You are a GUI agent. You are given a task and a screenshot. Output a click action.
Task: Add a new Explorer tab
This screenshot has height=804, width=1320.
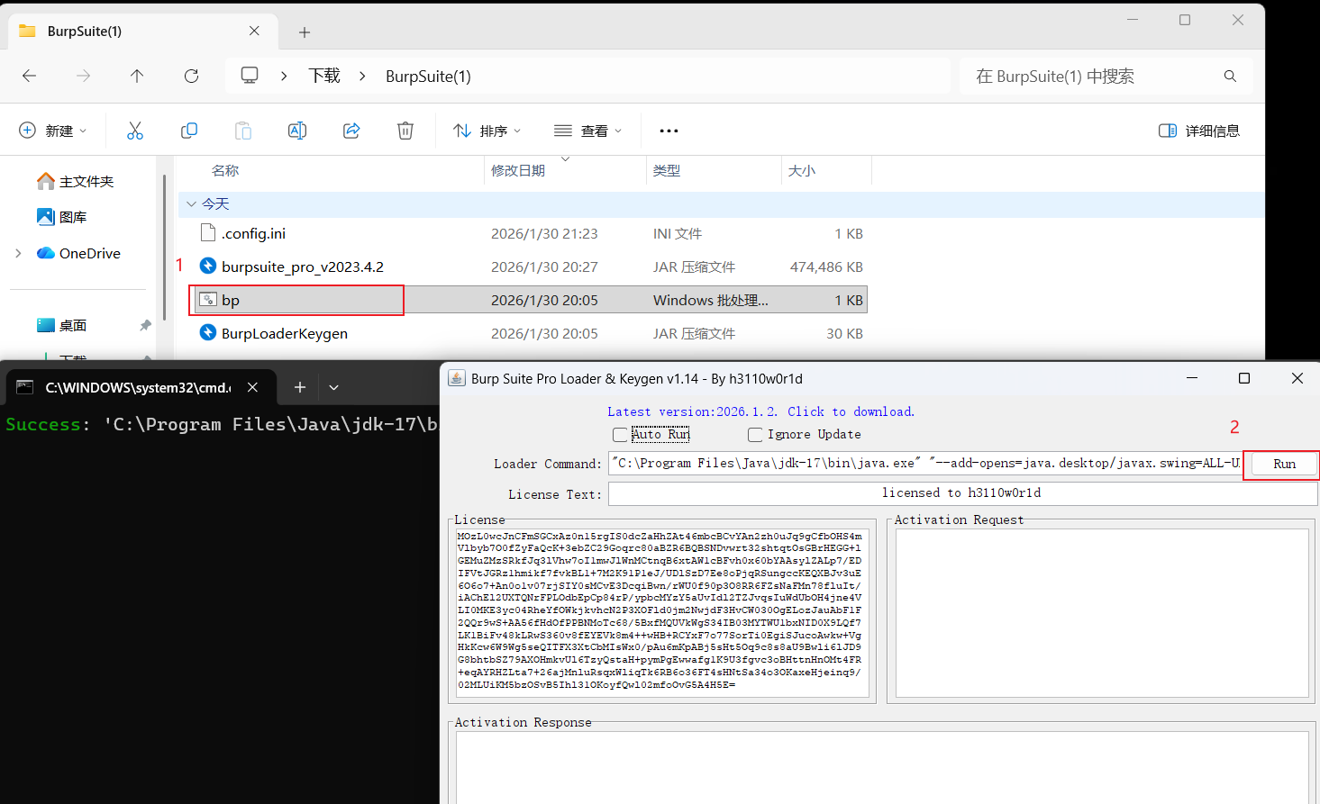click(305, 32)
